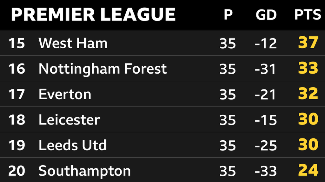Screen dimensions: 325x182
Task: Click the position number 20
Action: tap(17, 171)
